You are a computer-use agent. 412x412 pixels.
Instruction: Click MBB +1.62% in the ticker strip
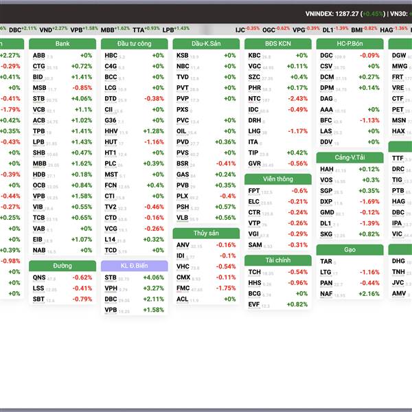tap(115, 30)
